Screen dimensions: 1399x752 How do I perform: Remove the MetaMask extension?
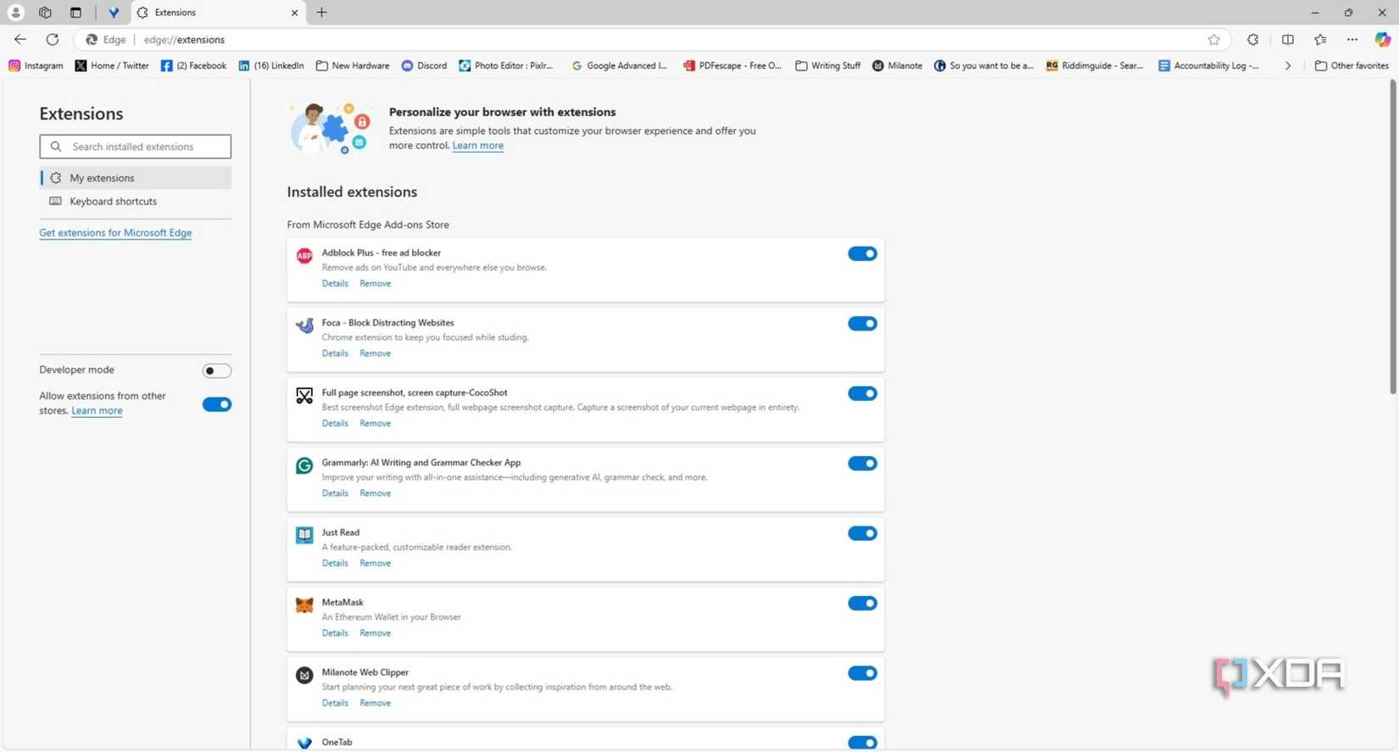pyautogui.click(x=375, y=633)
